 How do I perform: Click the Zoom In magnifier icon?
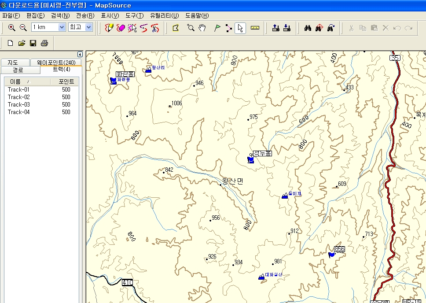(12, 28)
